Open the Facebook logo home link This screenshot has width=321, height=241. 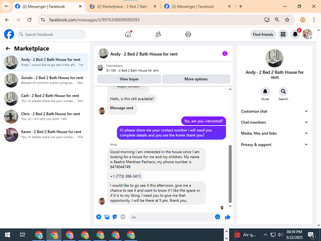pyautogui.click(x=9, y=34)
